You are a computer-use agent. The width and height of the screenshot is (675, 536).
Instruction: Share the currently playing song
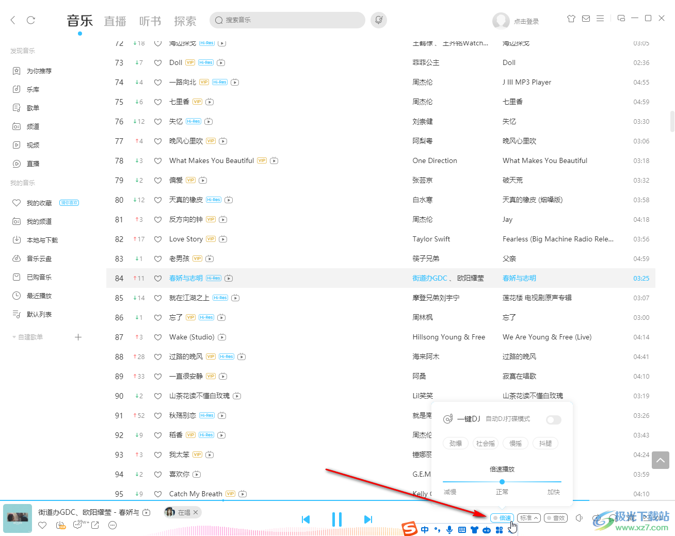pos(95,525)
